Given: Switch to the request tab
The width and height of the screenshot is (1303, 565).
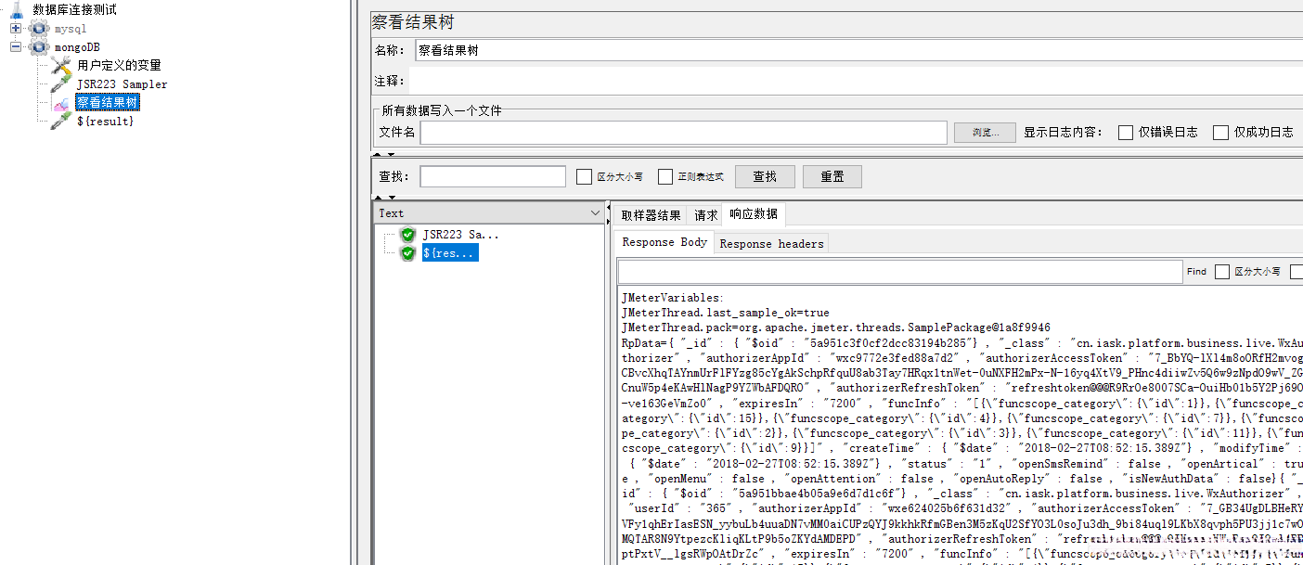Looking at the screenshot, I should [x=705, y=215].
